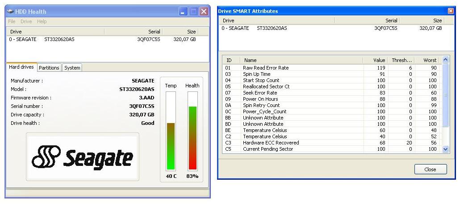Select the Hardware ECC Recovered row
The image size is (460, 206).
tap(331, 143)
